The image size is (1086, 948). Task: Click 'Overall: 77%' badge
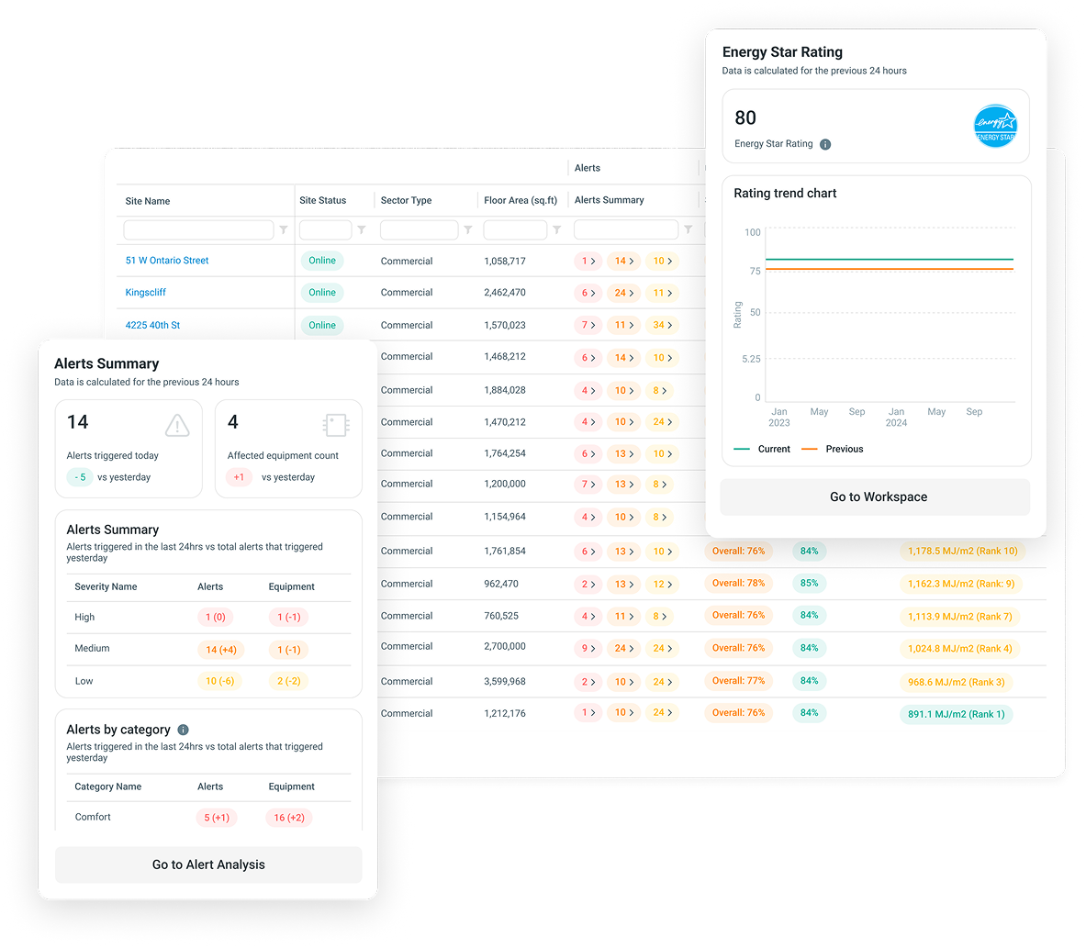pyautogui.click(x=738, y=681)
